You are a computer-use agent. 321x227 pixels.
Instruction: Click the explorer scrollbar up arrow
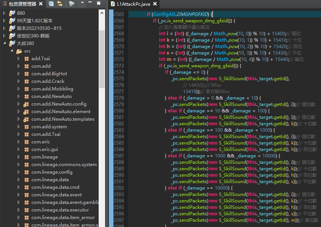tap(102, 13)
